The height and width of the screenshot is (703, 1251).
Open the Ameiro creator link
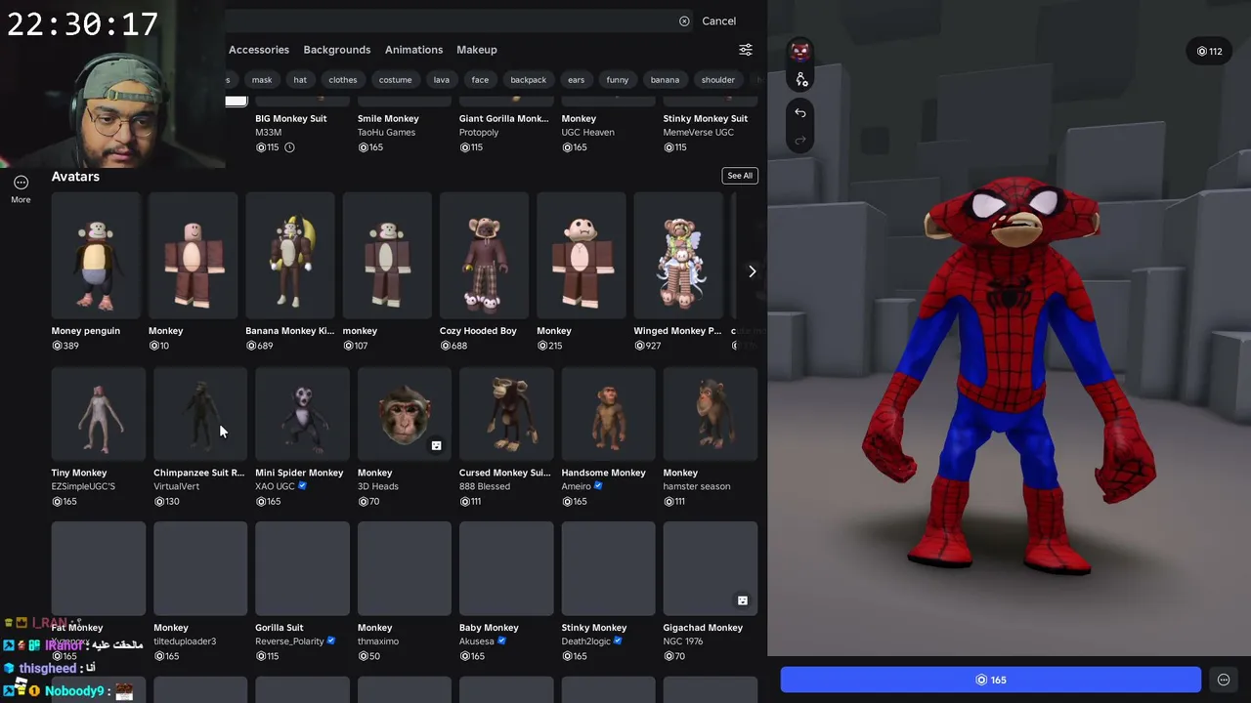coord(576,486)
